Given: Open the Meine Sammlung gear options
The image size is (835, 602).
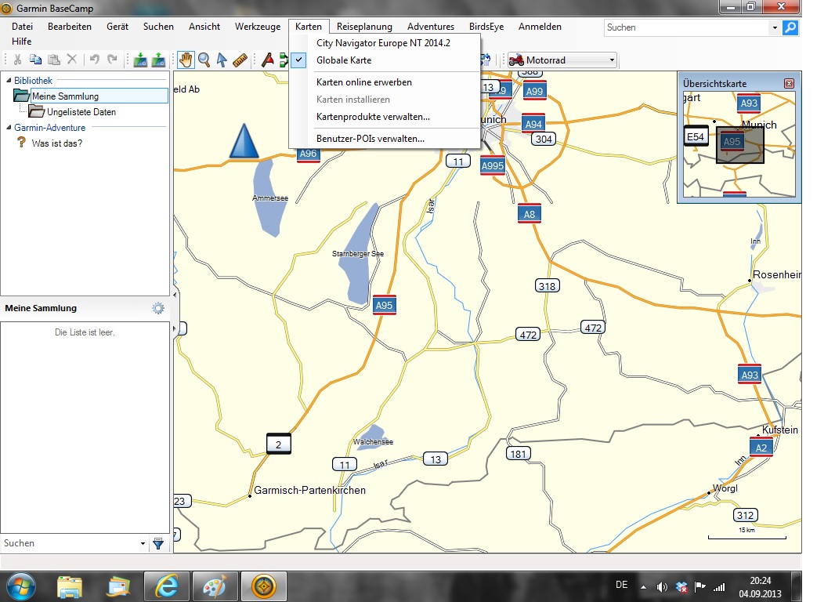Looking at the screenshot, I should 158,308.
